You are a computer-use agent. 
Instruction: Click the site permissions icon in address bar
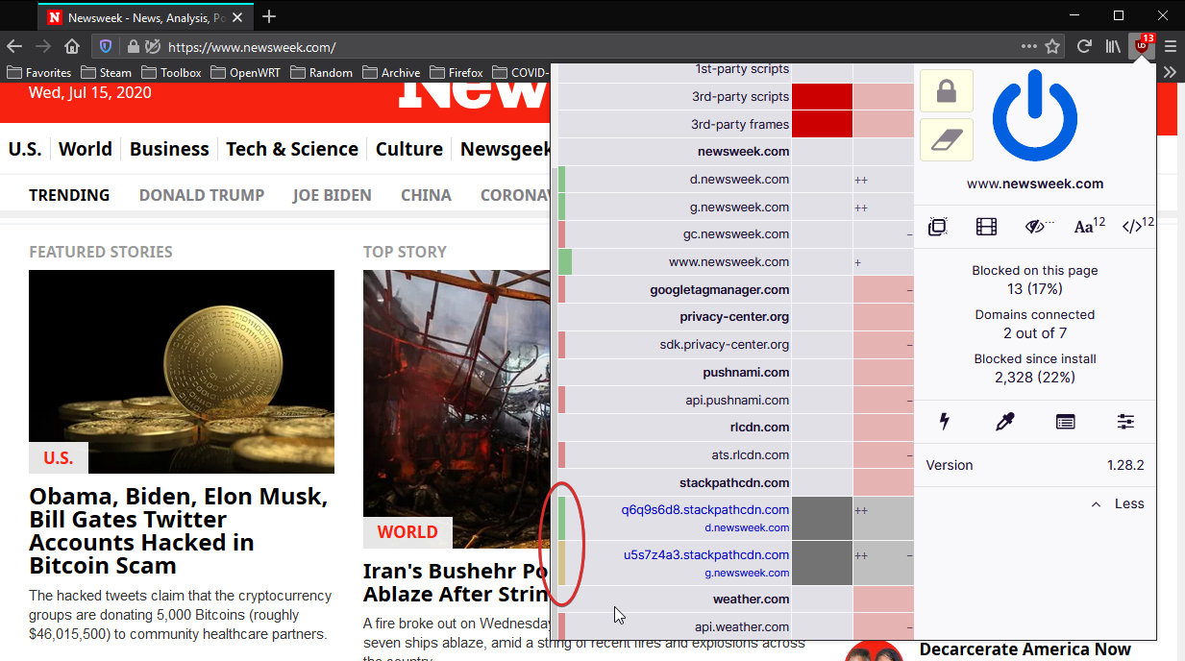[x=152, y=46]
